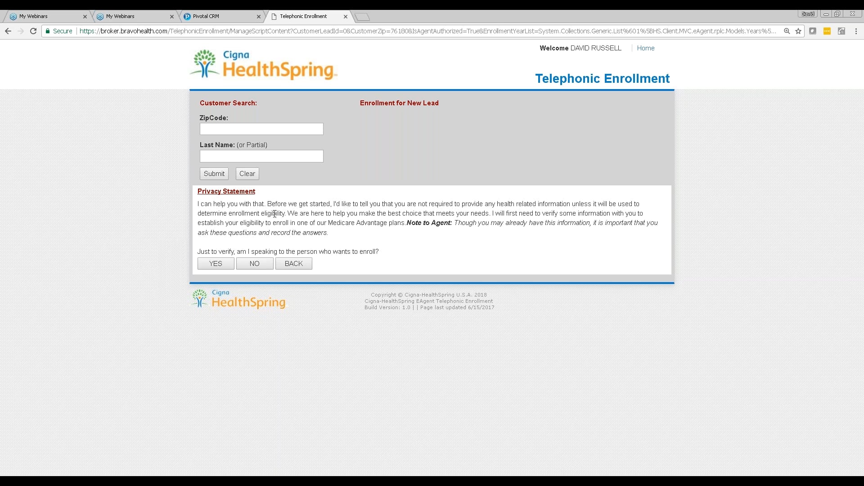The width and height of the screenshot is (864, 486).
Task: Click the new tab plus icon
Action: point(361,16)
